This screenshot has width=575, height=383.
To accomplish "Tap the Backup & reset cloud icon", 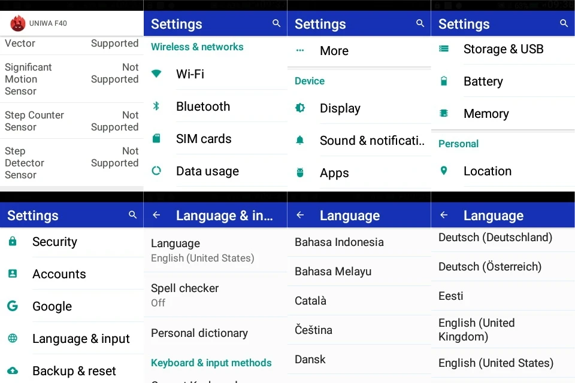I will [13, 370].
